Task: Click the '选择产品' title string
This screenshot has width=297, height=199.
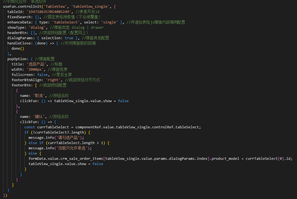Action: coord(37,64)
